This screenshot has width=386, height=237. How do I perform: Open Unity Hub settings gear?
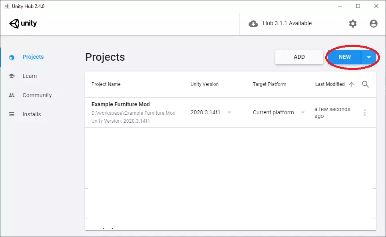pos(352,24)
